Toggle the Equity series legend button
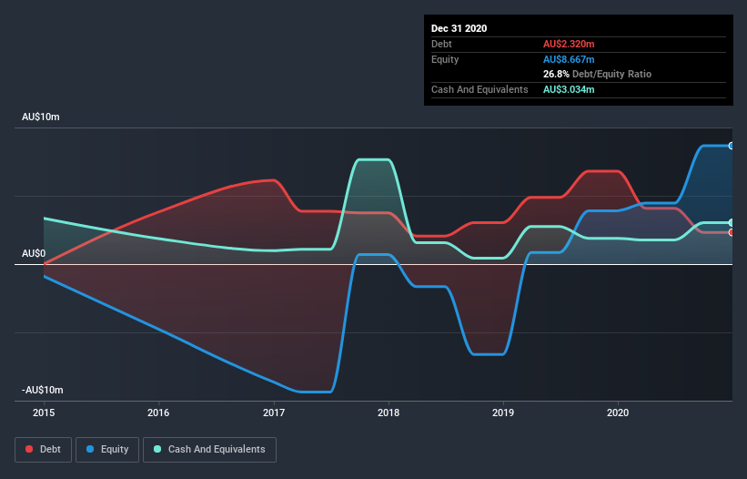747x479 pixels. [x=107, y=450]
